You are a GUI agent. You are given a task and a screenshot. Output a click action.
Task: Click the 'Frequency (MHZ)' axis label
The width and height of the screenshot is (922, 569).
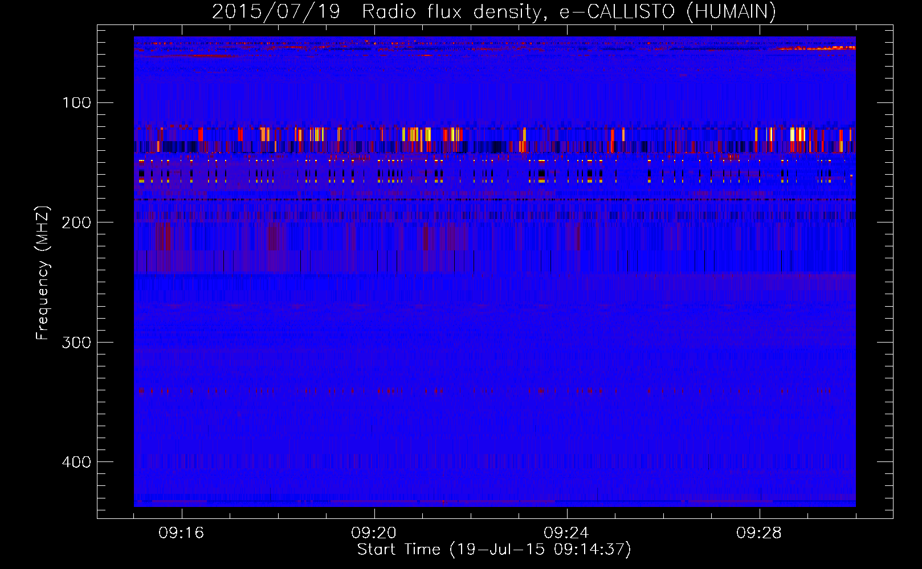point(43,273)
